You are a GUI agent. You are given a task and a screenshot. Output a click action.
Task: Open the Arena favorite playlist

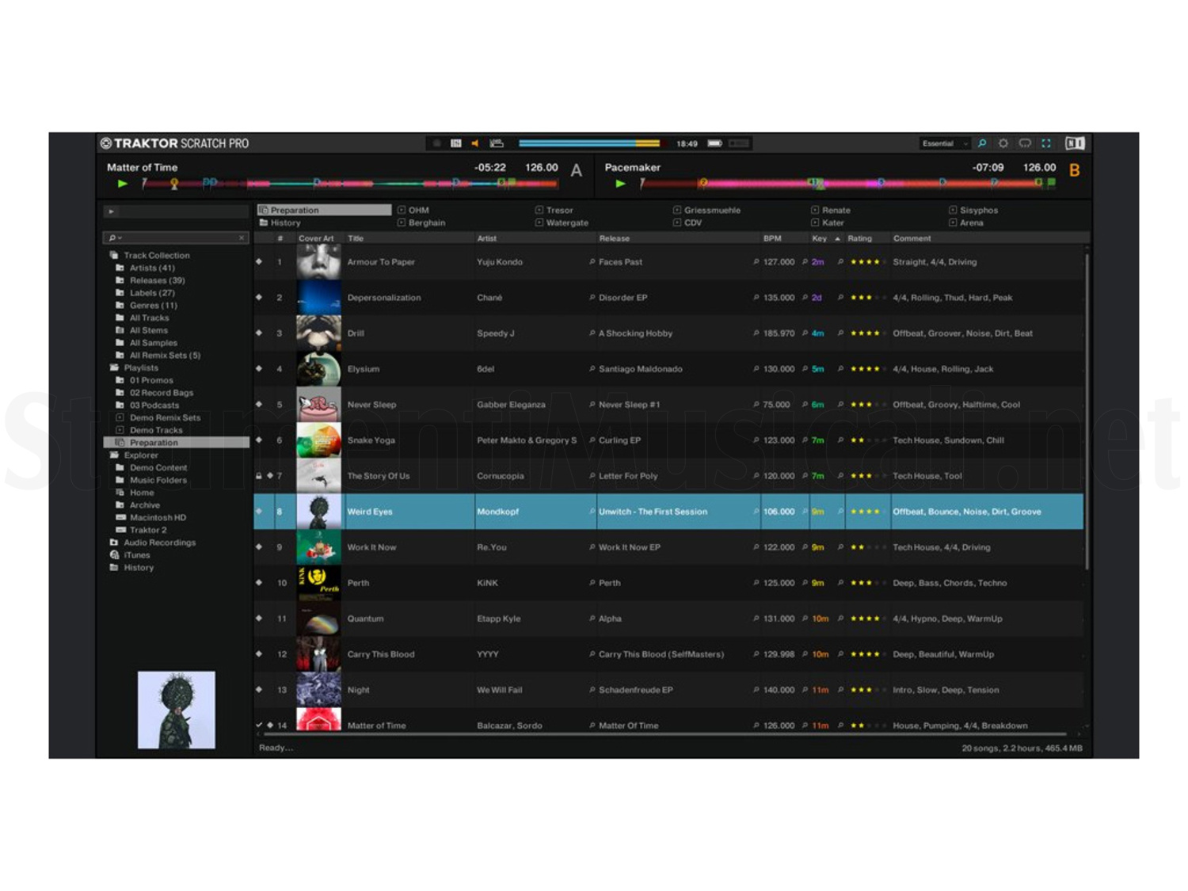(967, 223)
